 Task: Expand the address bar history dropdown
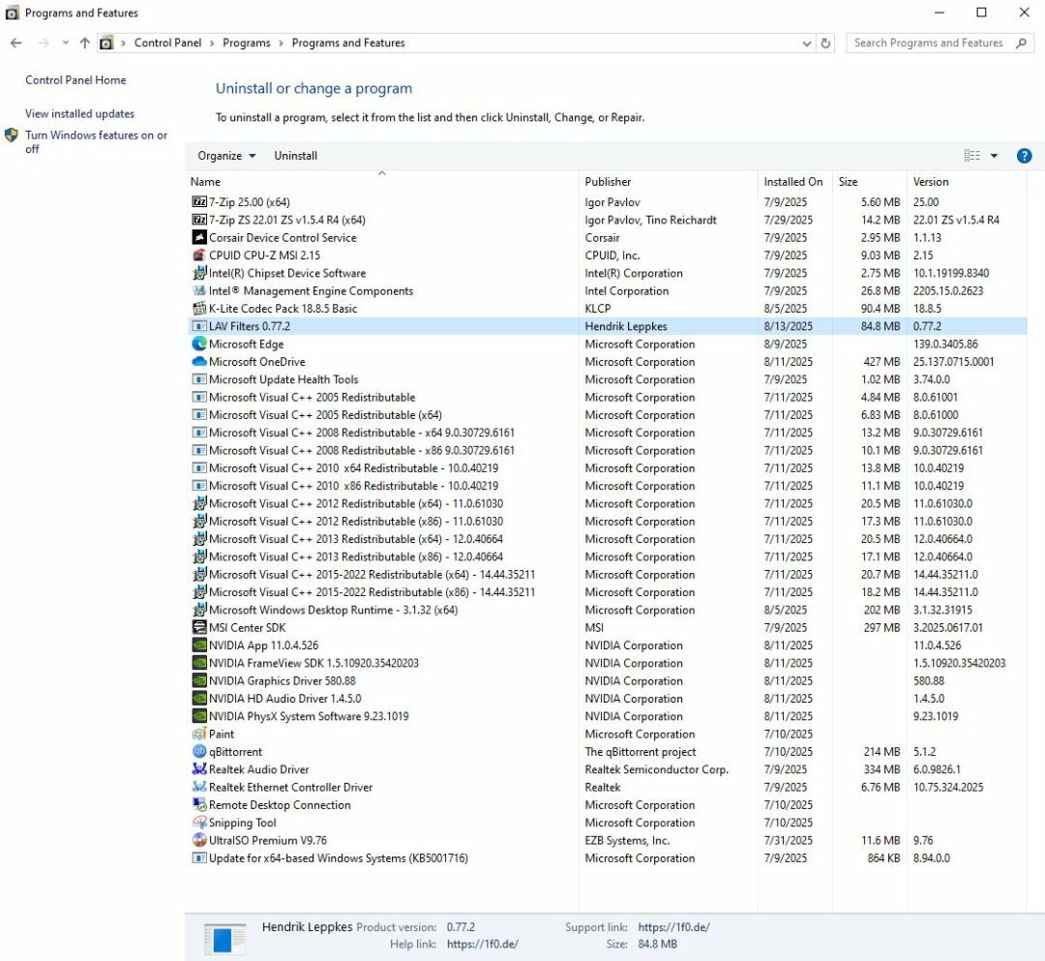(x=806, y=44)
